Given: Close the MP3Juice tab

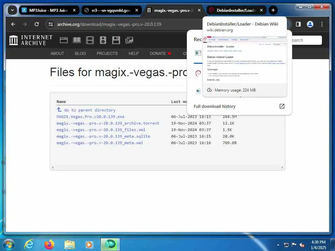Looking at the screenshot, I should pyautogui.click(x=74, y=10).
